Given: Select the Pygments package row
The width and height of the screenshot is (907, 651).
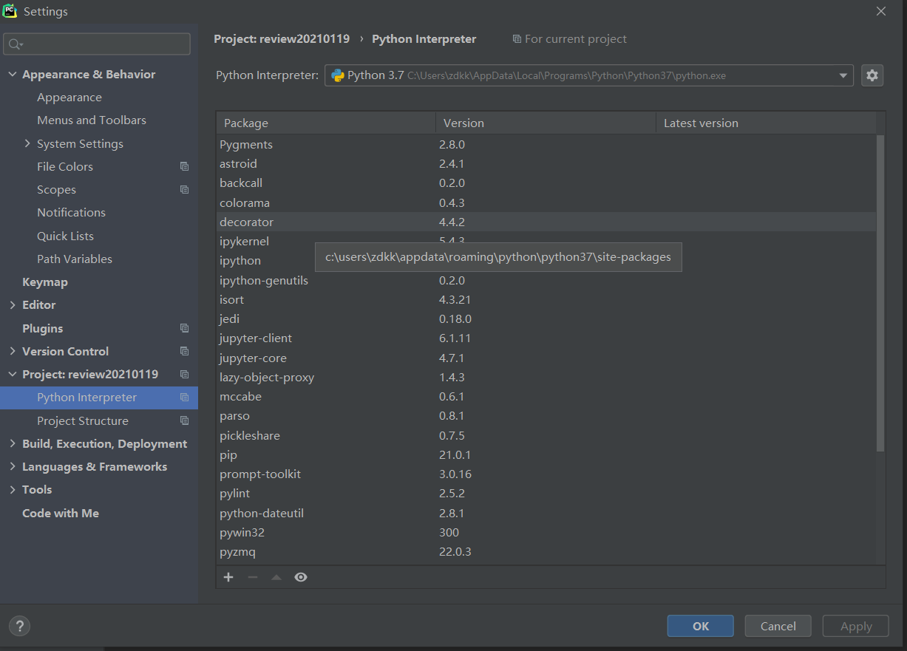Looking at the screenshot, I should pyautogui.click(x=546, y=145).
